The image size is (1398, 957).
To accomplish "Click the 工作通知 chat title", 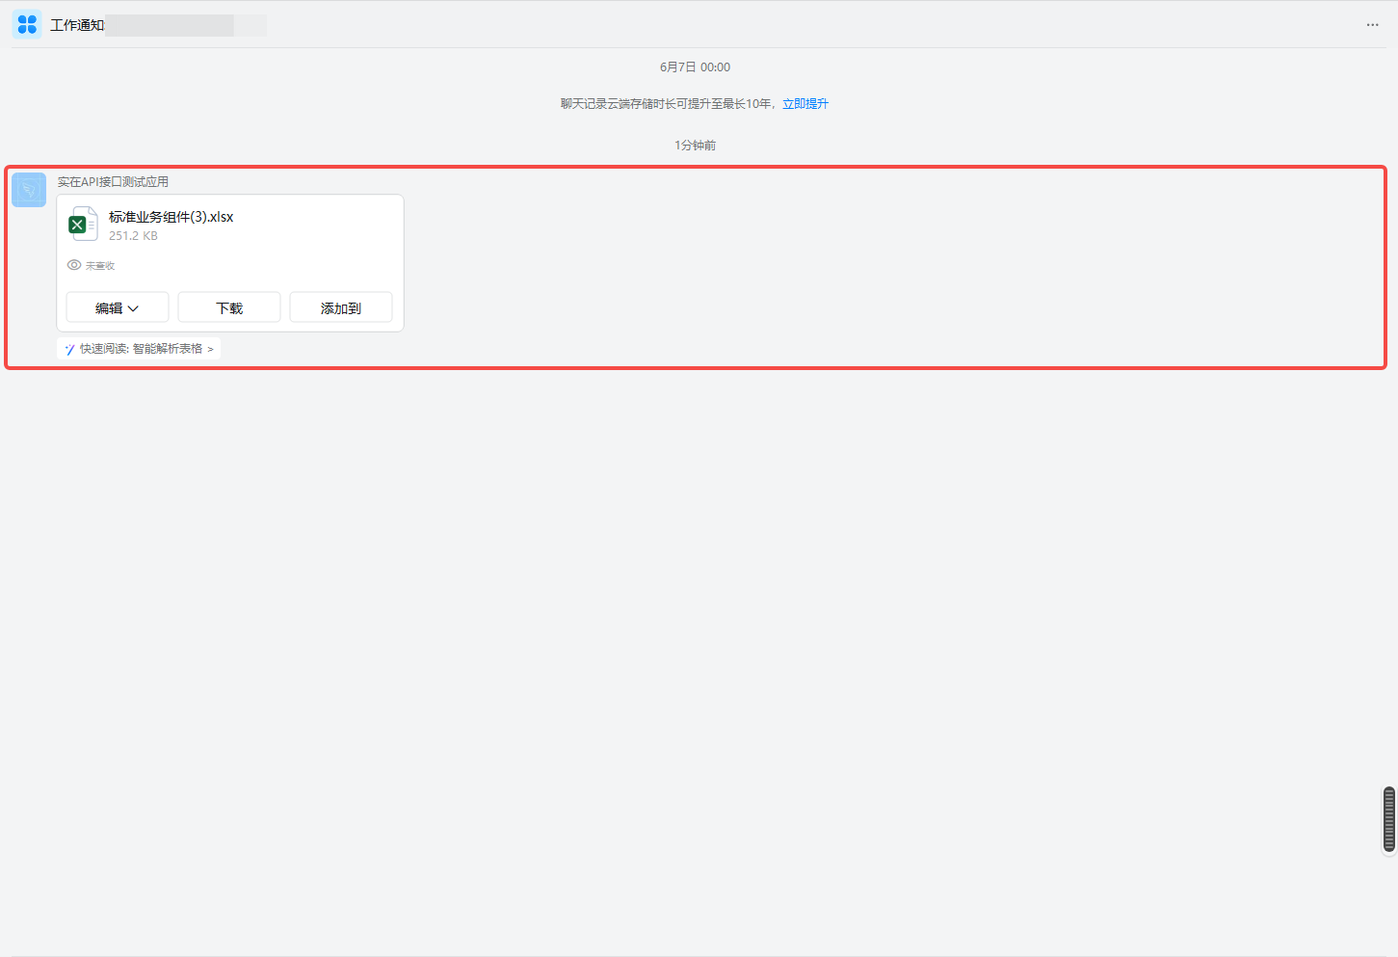I will pos(77,25).
